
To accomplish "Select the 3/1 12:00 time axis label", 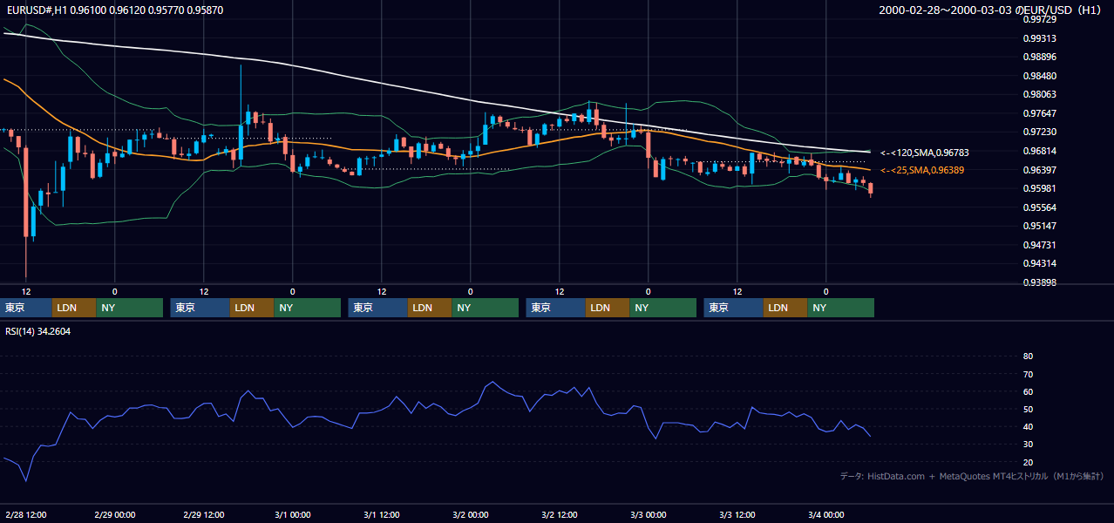I will tap(381, 515).
